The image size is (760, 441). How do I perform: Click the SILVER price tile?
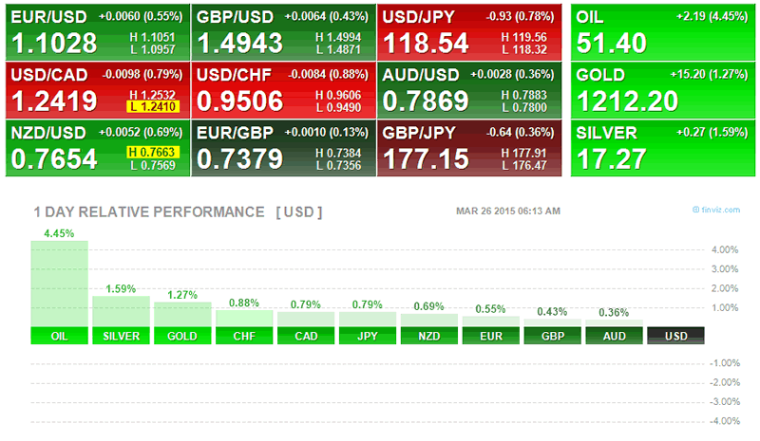pyautogui.click(x=661, y=148)
